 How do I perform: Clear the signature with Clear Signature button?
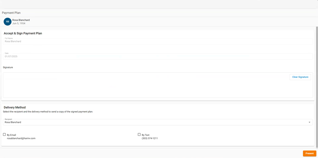(300, 77)
